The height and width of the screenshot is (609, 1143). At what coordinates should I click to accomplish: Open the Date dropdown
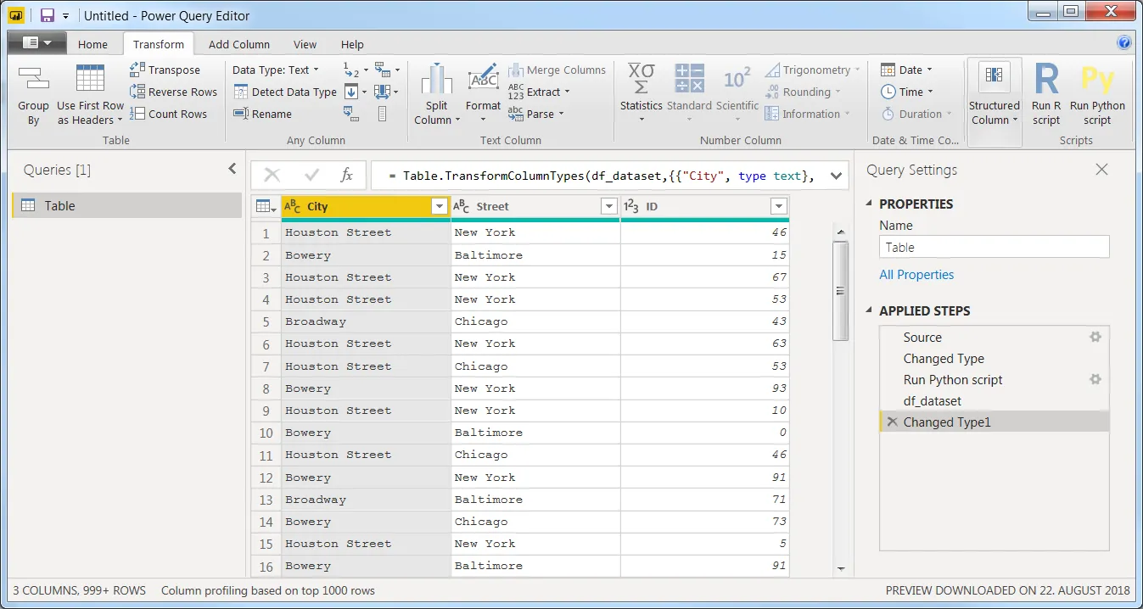pos(907,70)
